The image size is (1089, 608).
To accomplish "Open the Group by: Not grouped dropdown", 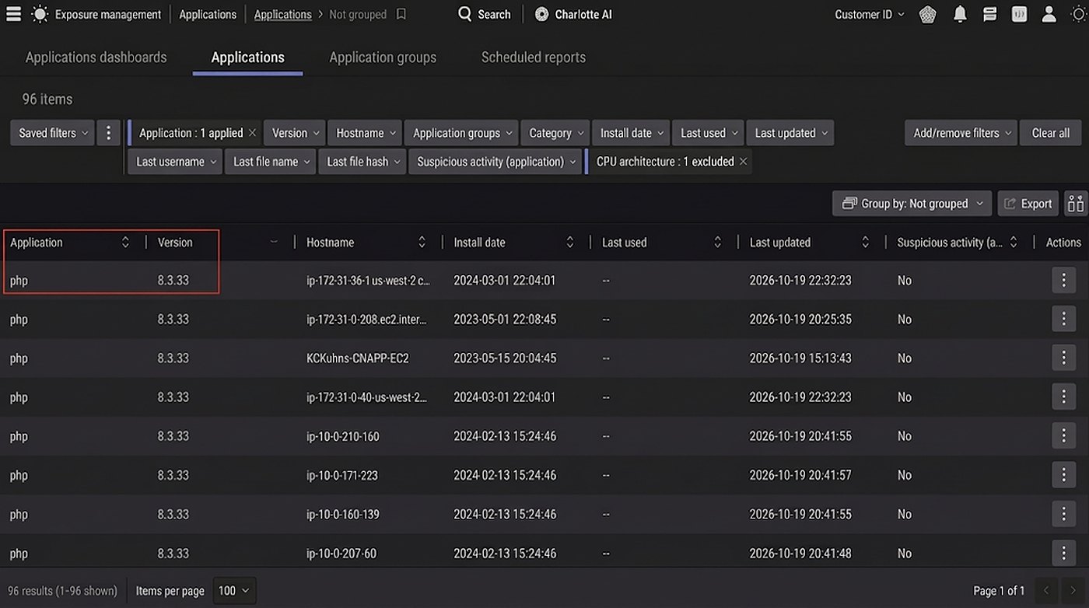I will coord(912,204).
